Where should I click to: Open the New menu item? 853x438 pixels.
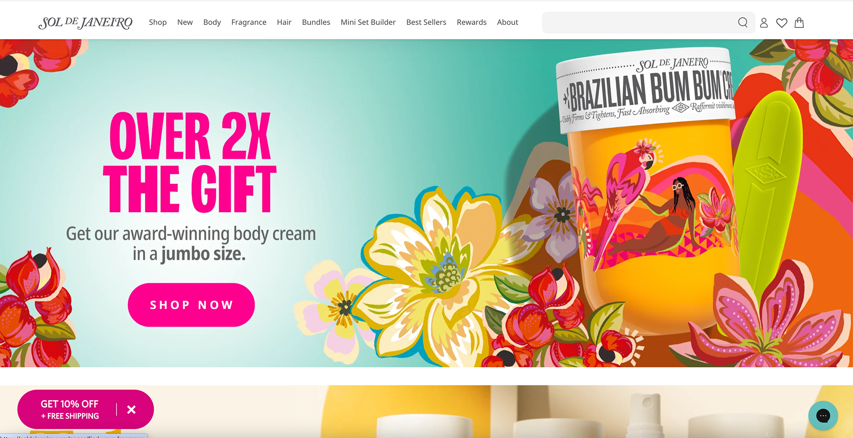185,22
